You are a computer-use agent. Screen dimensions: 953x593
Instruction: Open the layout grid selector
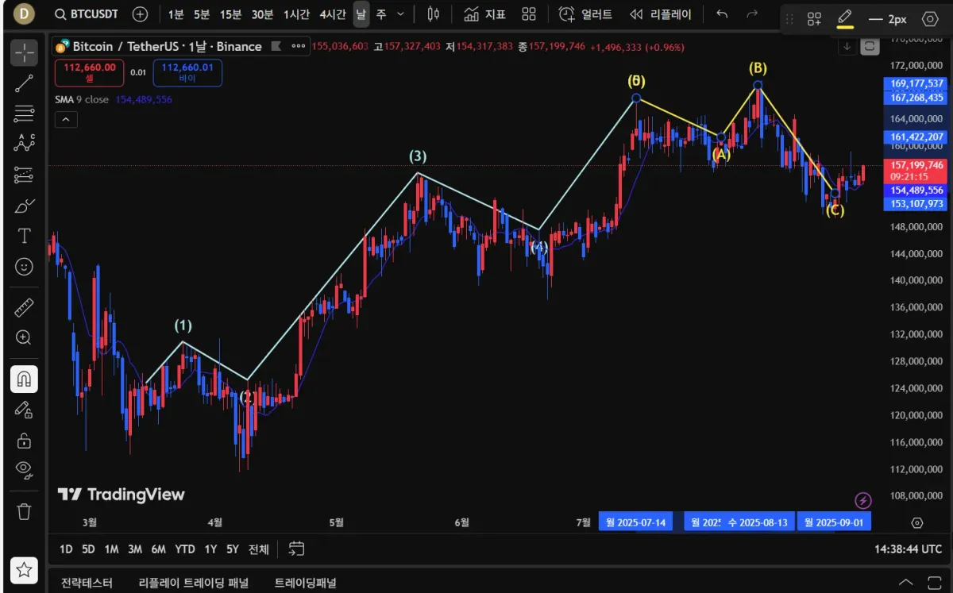click(x=529, y=14)
